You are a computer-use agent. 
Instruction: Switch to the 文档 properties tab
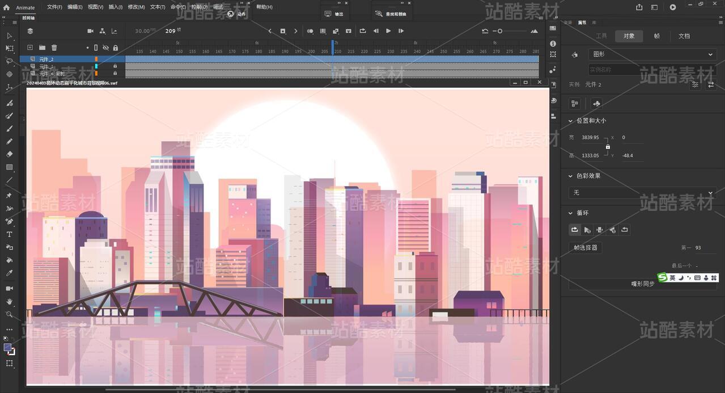684,36
